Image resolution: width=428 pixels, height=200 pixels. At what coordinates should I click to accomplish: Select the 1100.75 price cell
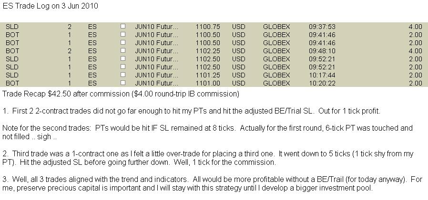pyautogui.click(x=208, y=27)
